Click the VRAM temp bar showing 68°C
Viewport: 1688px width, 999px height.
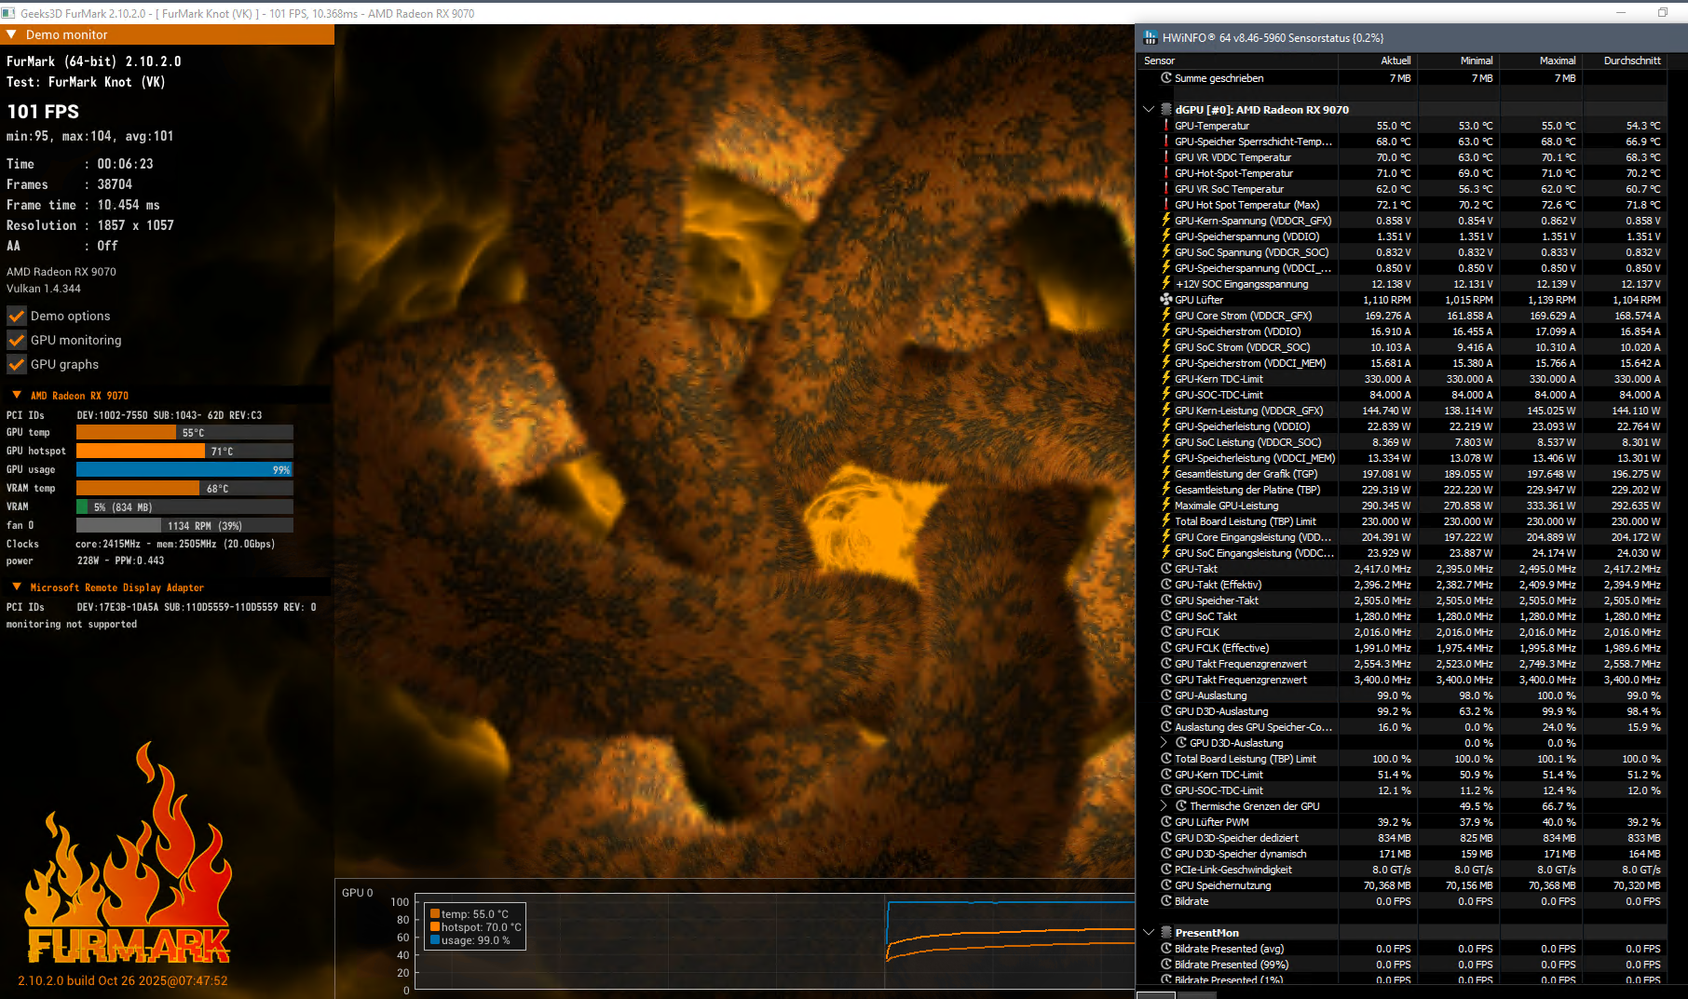[184, 488]
